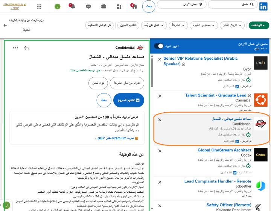The image size is (271, 211).
Task: Click the job list scrollbar thumb
Action: coord(152,73)
